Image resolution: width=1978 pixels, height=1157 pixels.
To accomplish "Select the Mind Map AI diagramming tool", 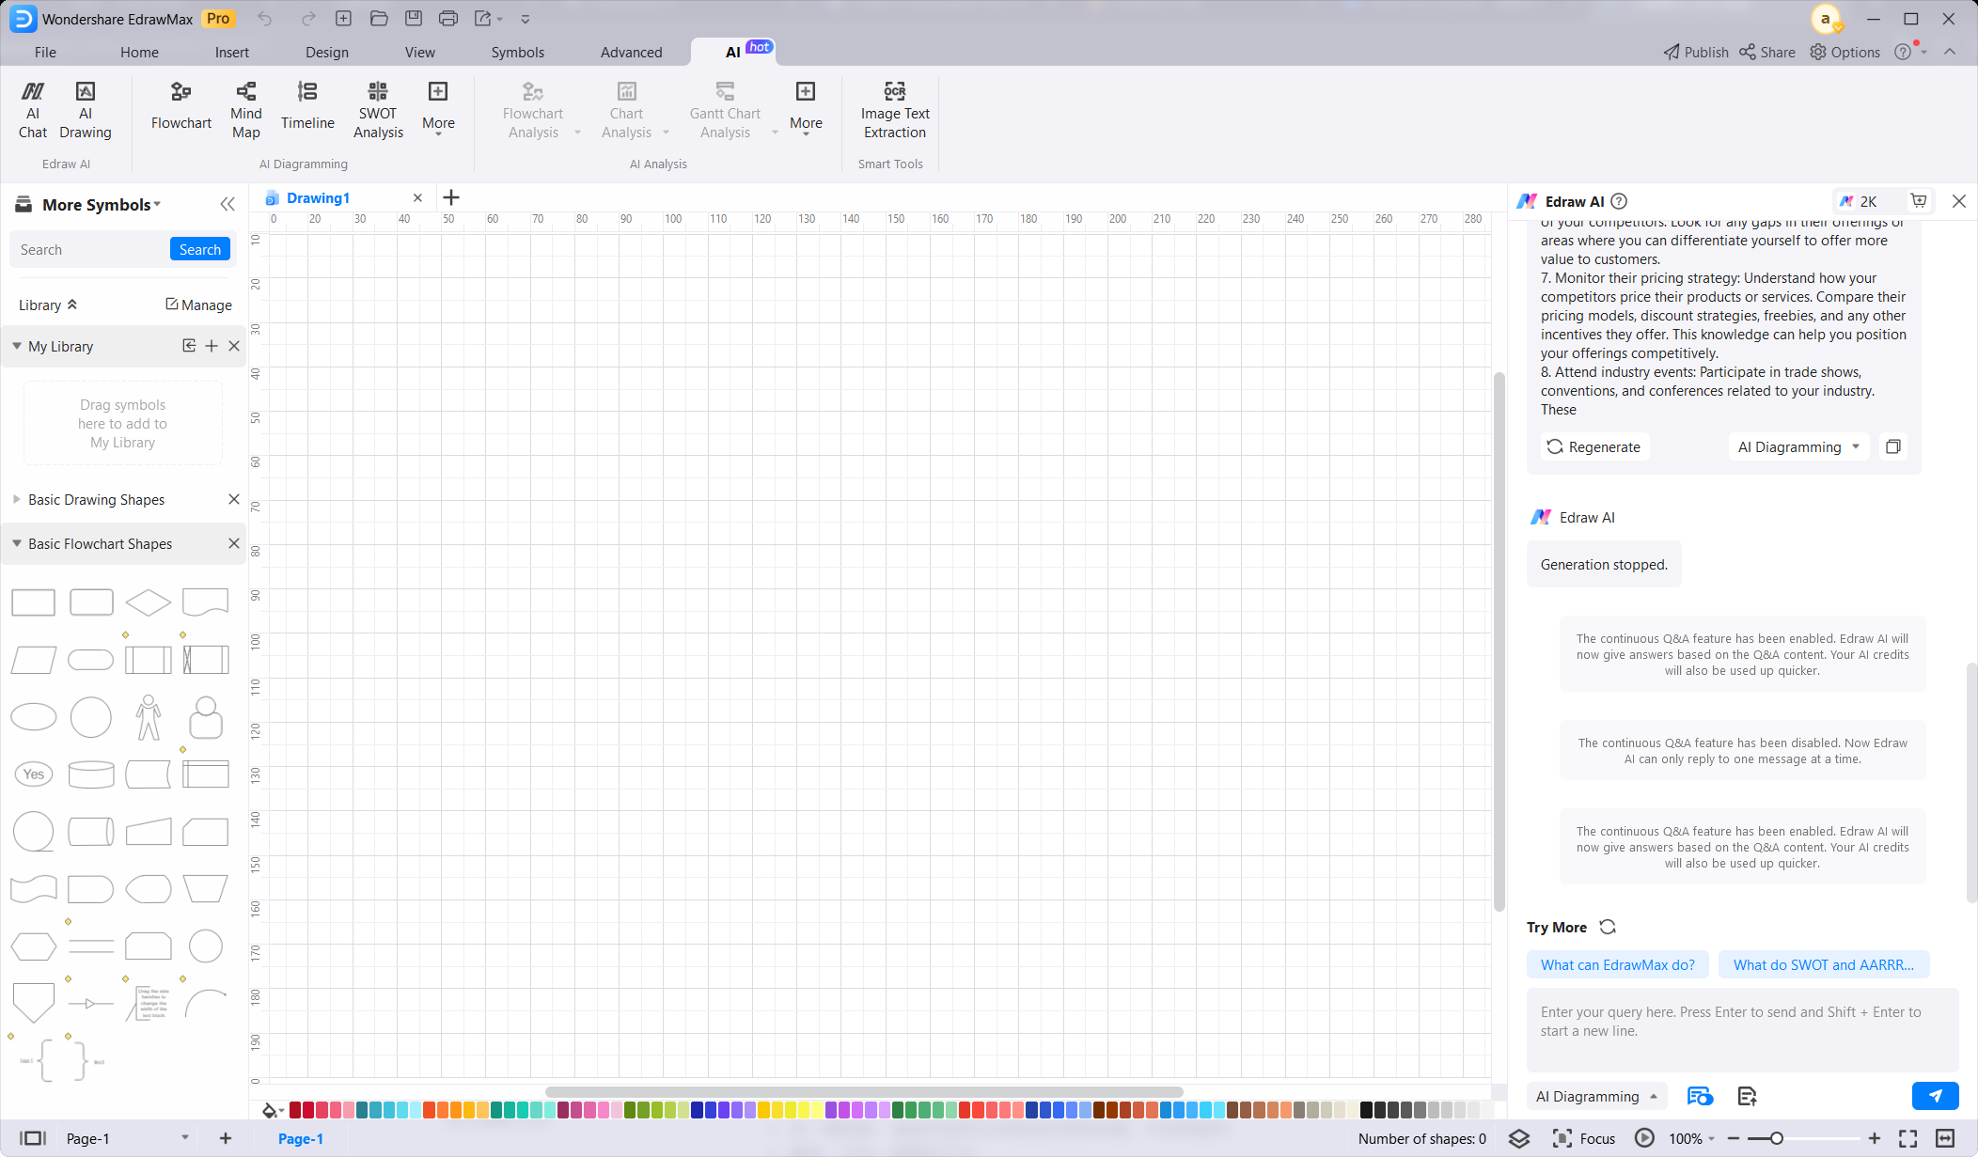I will tap(245, 110).
